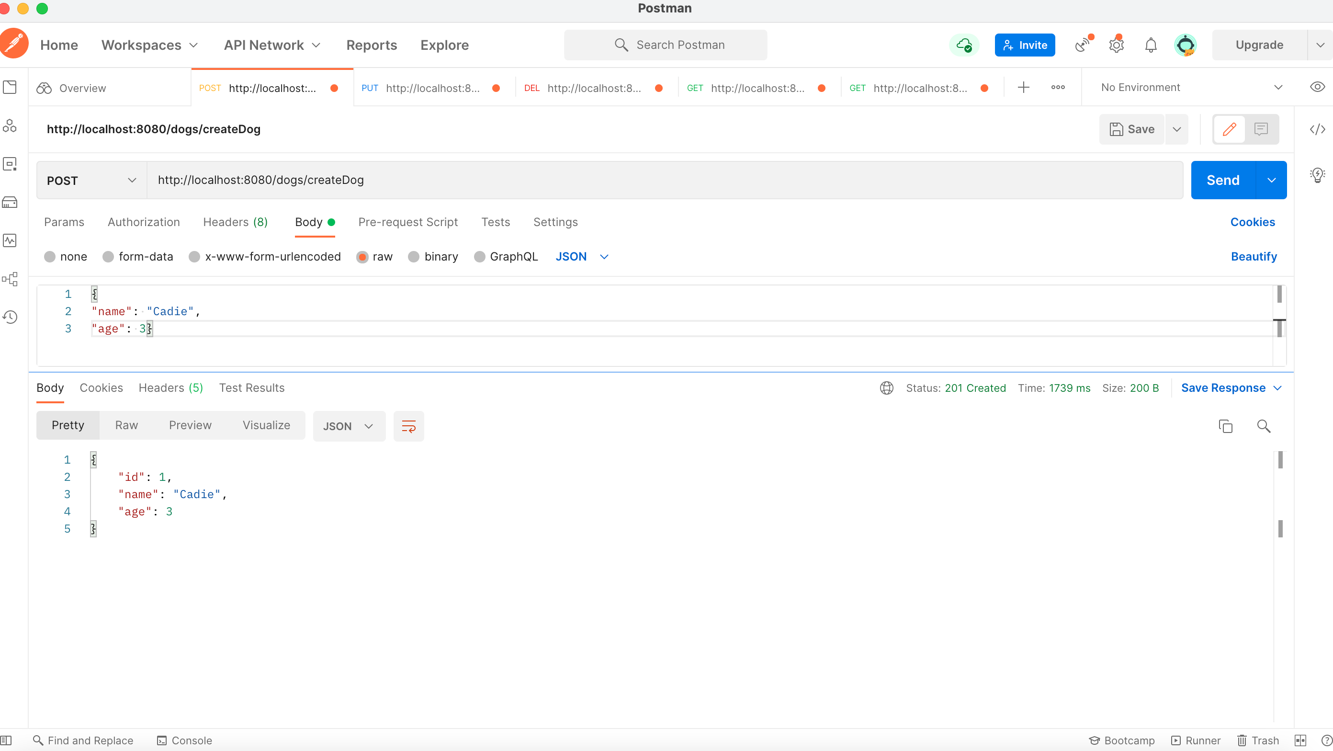Click the user avatar icon
The height and width of the screenshot is (751, 1333).
[1185, 45]
